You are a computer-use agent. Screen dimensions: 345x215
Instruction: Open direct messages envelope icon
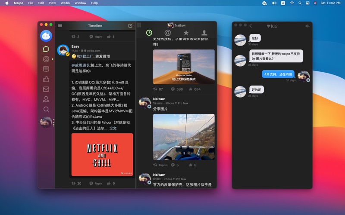point(46,89)
